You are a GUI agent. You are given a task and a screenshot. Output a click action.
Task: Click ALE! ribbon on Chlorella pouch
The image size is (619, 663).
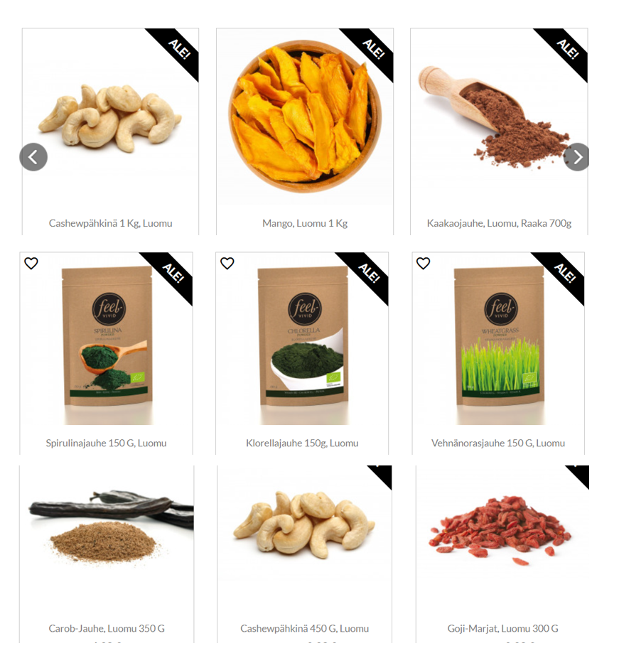coord(367,274)
